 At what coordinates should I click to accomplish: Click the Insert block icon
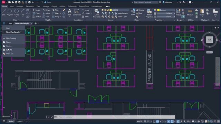(x=133, y=12)
